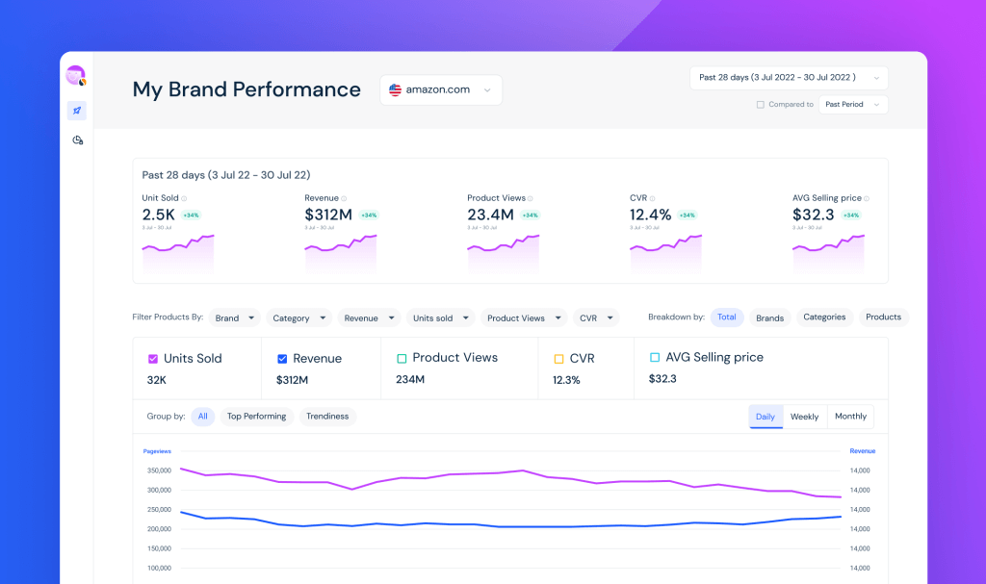This screenshot has width=986, height=584.
Task: Open the pie chart analytics icon in sidebar
Action: pyautogui.click(x=77, y=140)
